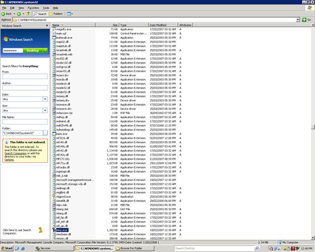
Task: Click the magnify.exe file icon
Action: point(54,29)
